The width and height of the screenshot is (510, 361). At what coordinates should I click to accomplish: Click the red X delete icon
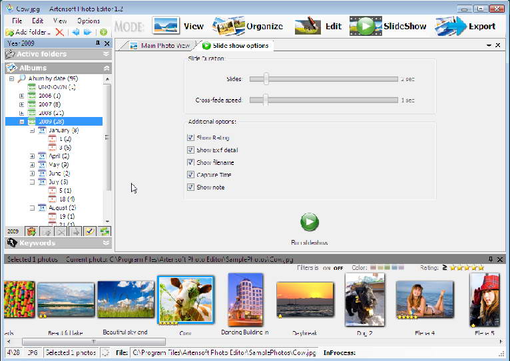(x=59, y=32)
